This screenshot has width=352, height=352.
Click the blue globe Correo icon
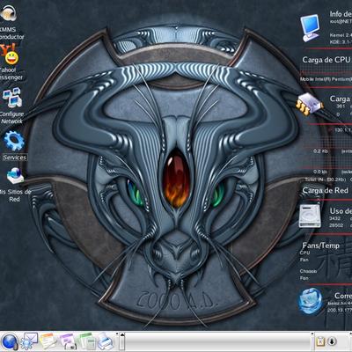[x=310, y=302]
